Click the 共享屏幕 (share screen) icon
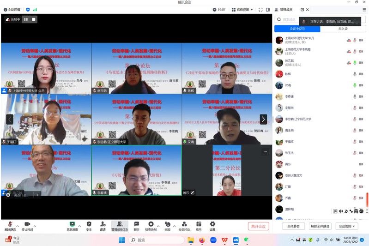This screenshot has height=246, width=369. click(72, 224)
